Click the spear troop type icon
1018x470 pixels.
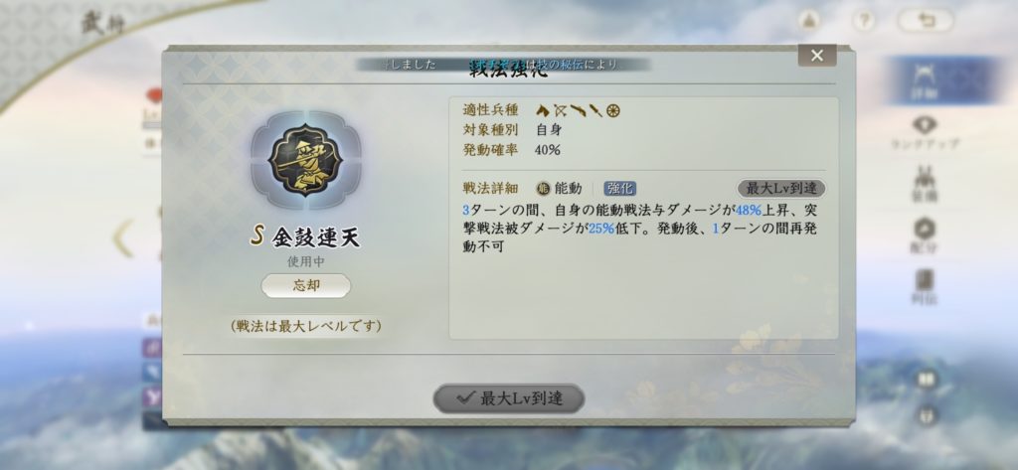[596, 111]
